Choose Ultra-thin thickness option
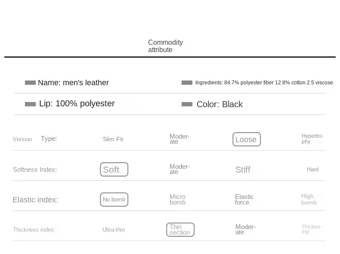The height and width of the screenshot is (254, 340). pyautogui.click(x=114, y=230)
